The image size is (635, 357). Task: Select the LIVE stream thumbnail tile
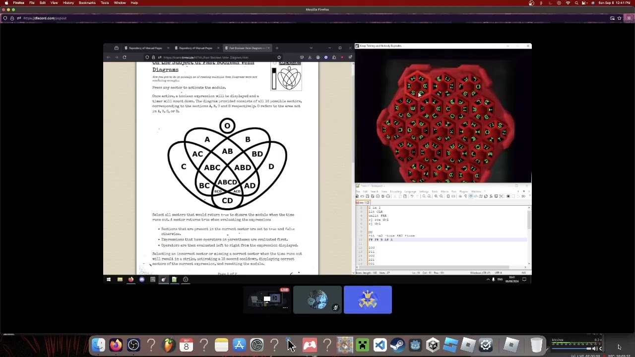click(267, 299)
